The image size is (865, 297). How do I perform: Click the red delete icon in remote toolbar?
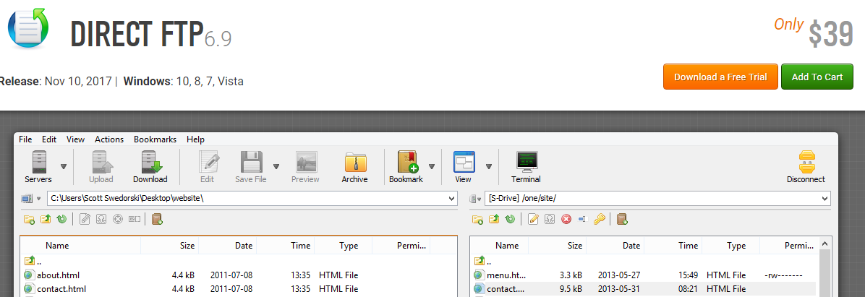[566, 219]
